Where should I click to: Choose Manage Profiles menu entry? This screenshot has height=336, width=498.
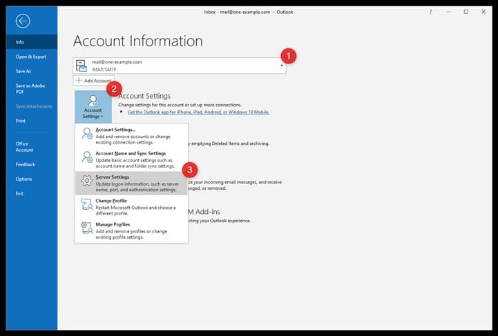click(131, 230)
